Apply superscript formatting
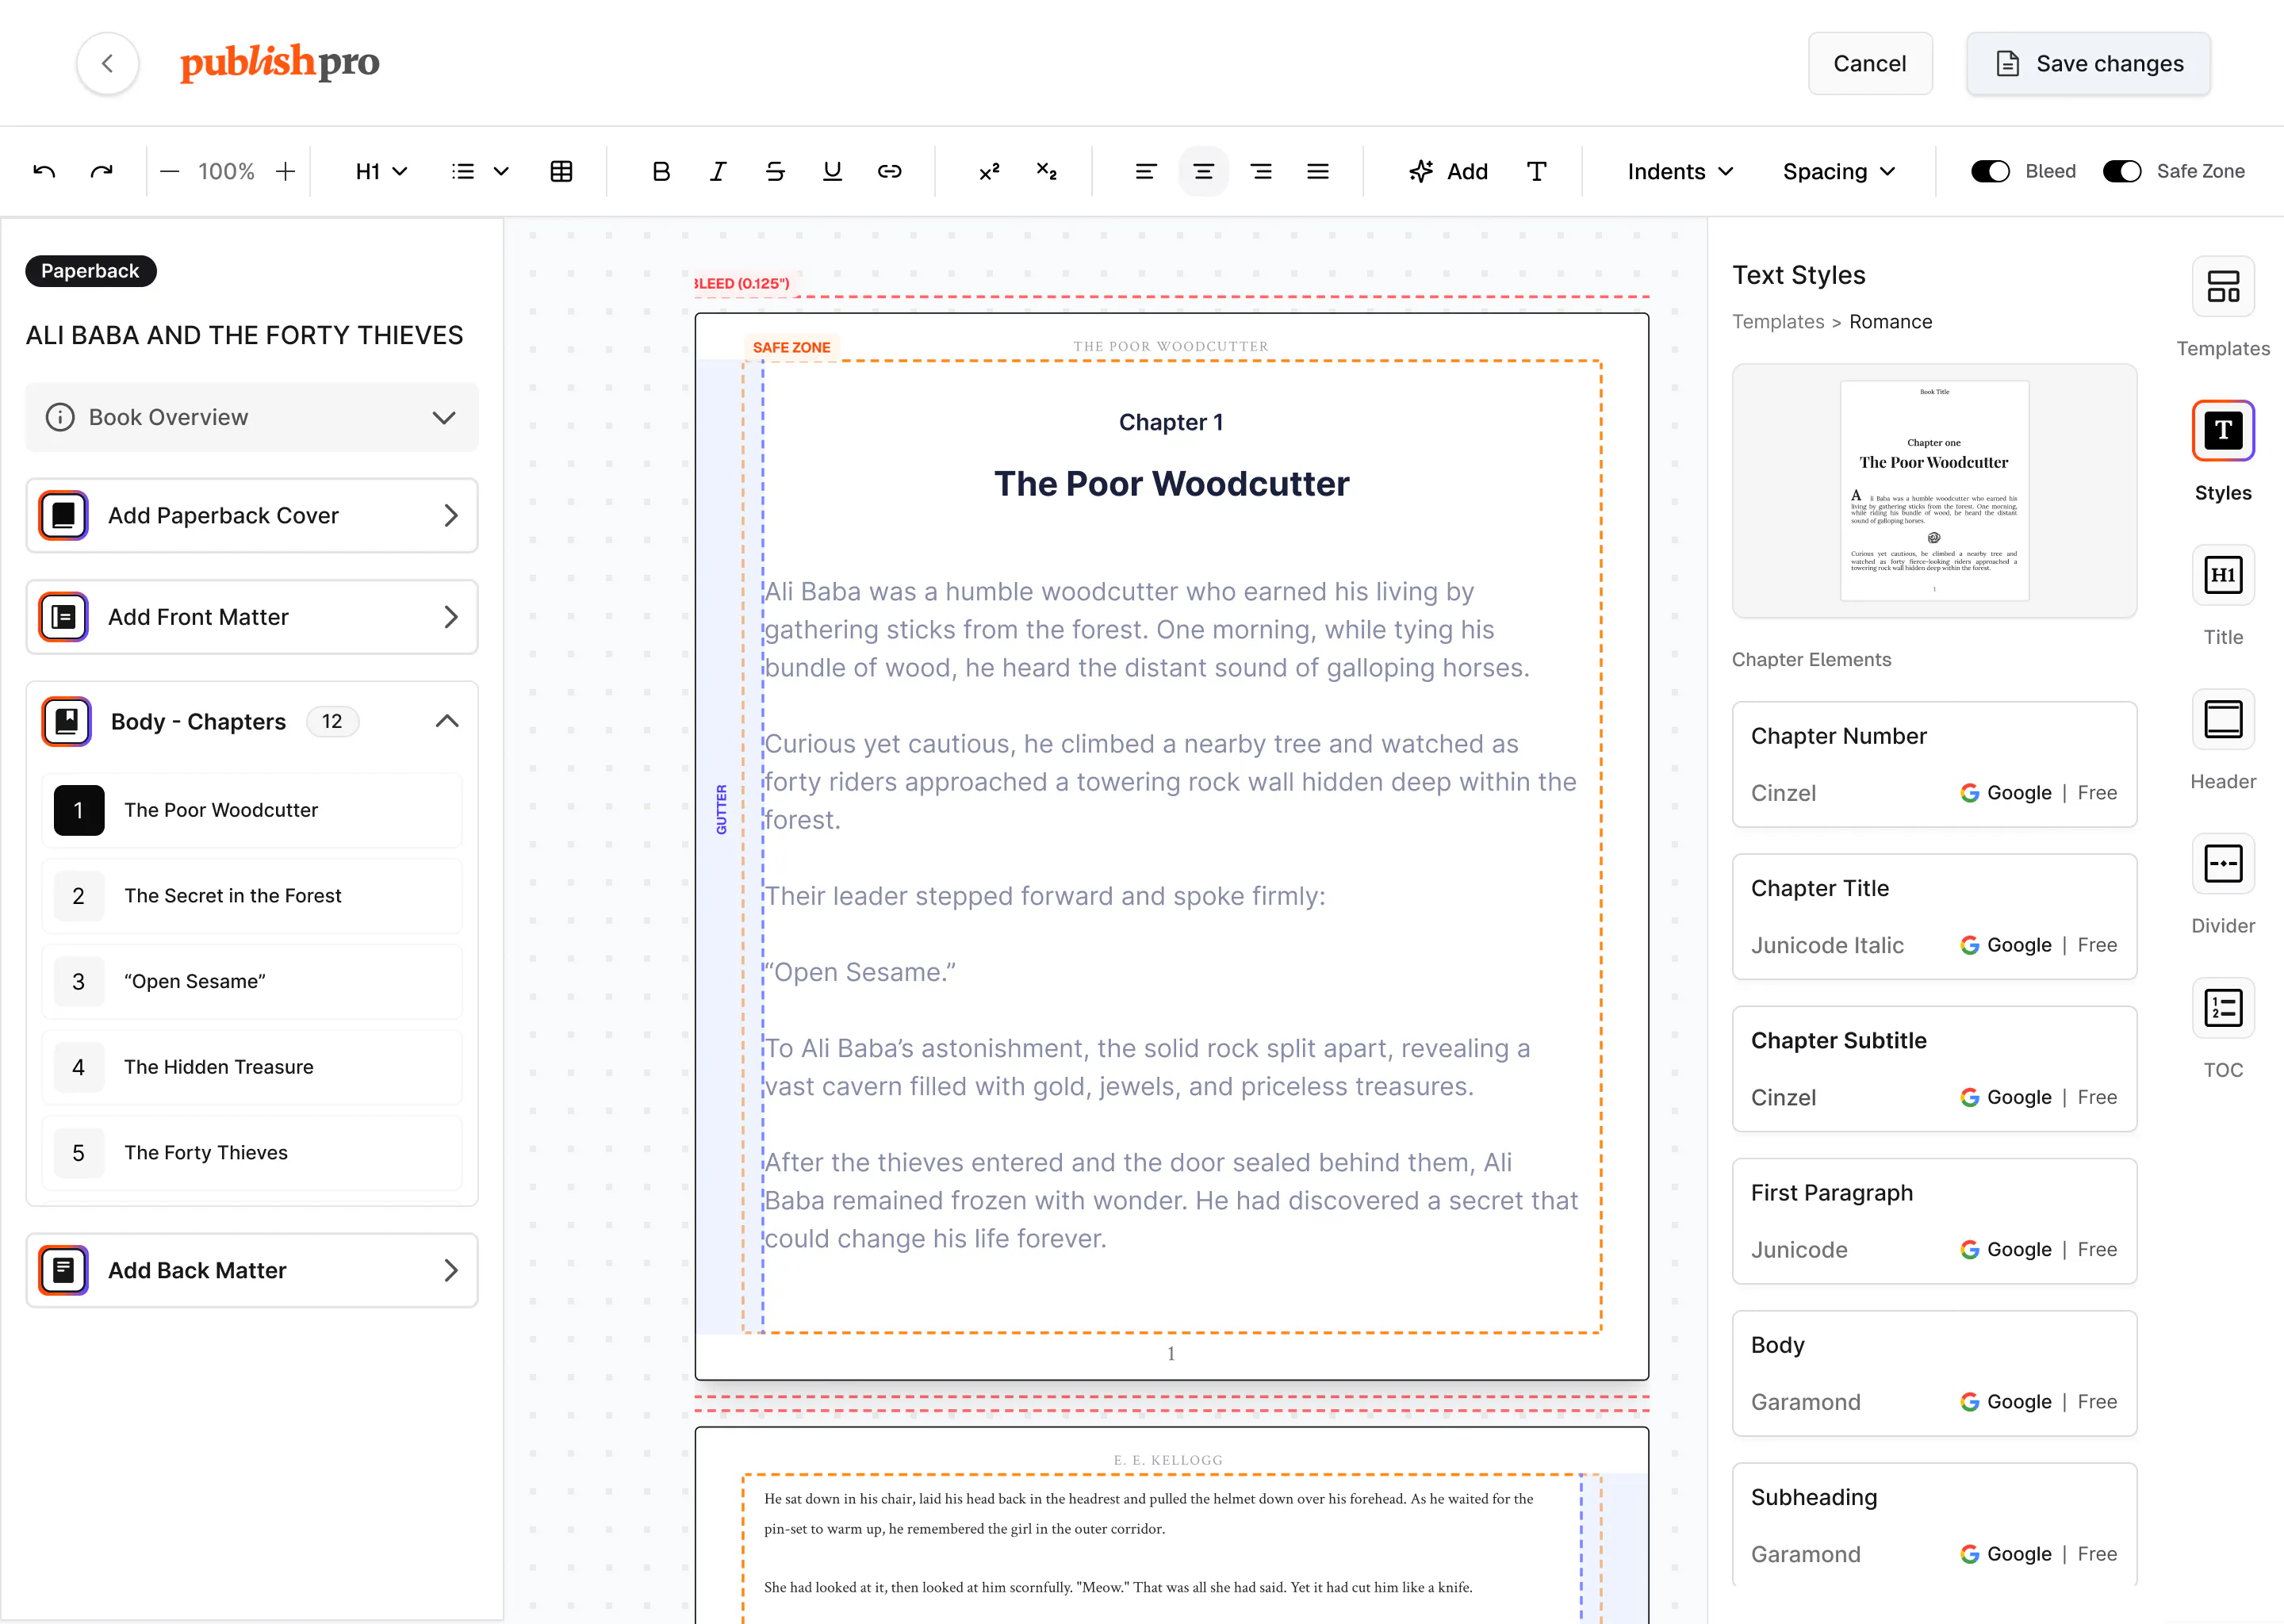 coord(989,171)
